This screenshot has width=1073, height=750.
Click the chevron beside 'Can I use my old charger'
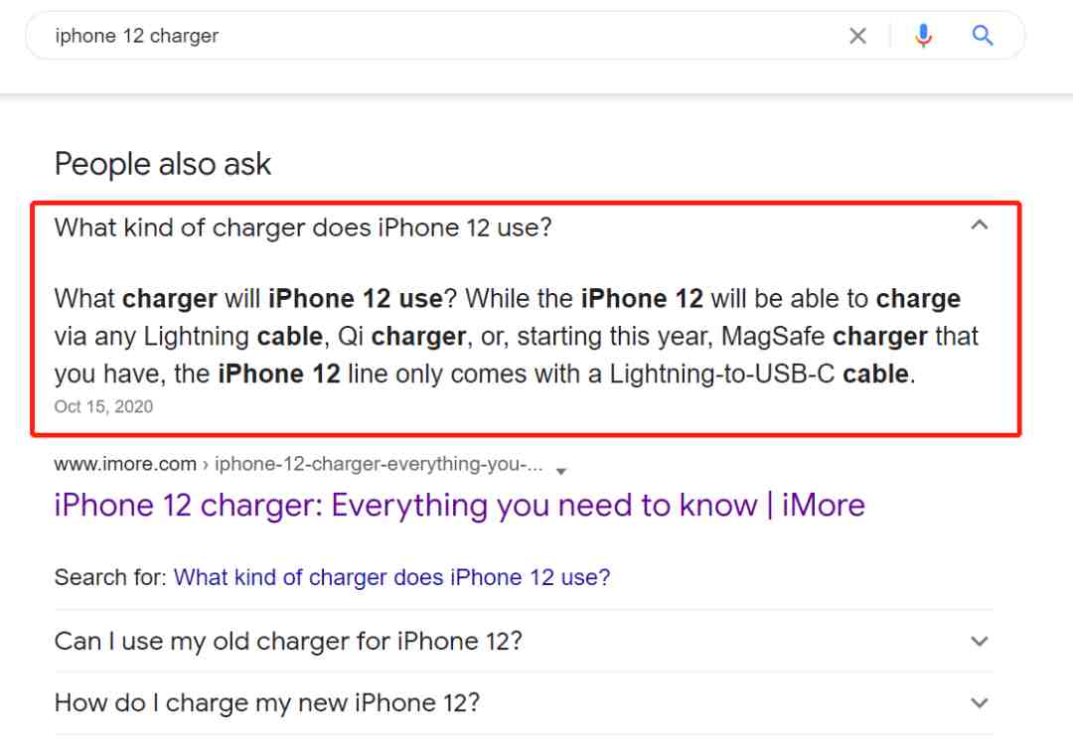pyautogui.click(x=980, y=641)
